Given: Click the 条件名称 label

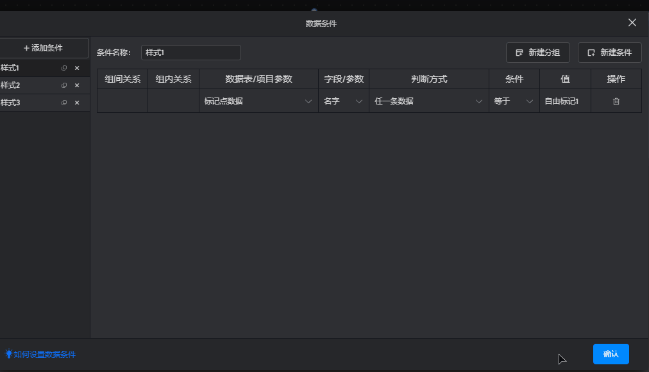Looking at the screenshot, I should 114,53.
